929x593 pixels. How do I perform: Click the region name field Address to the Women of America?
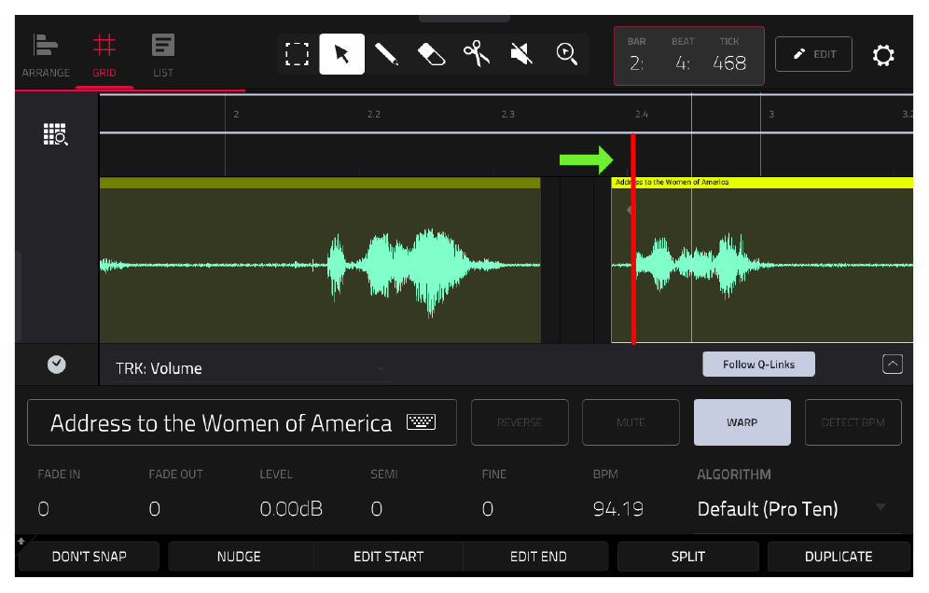pyautogui.click(x=242, y=422)
